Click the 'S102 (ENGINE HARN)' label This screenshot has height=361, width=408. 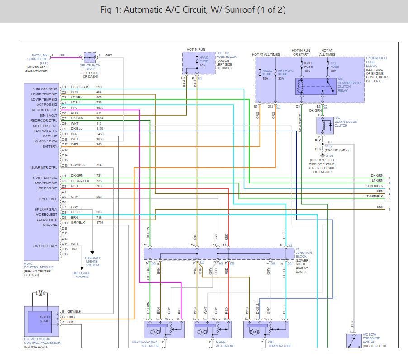(337, 148)
